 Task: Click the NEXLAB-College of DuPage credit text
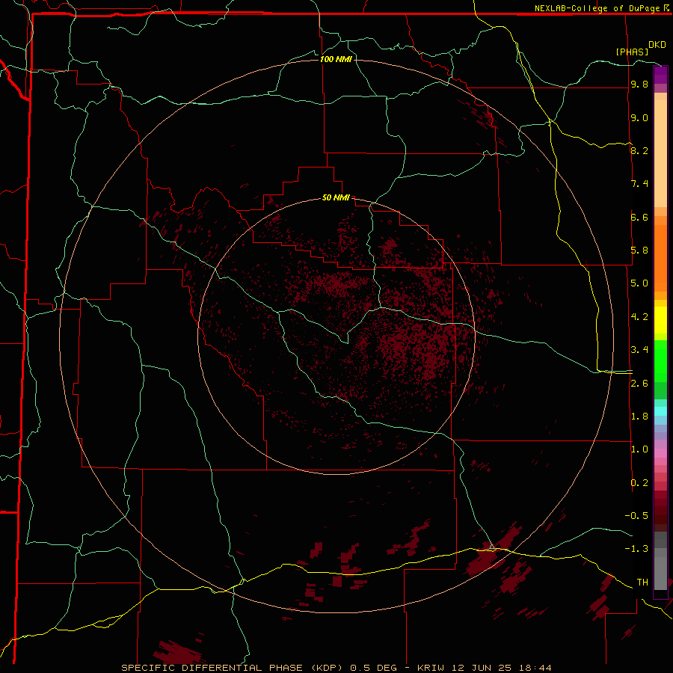point(597,8)
